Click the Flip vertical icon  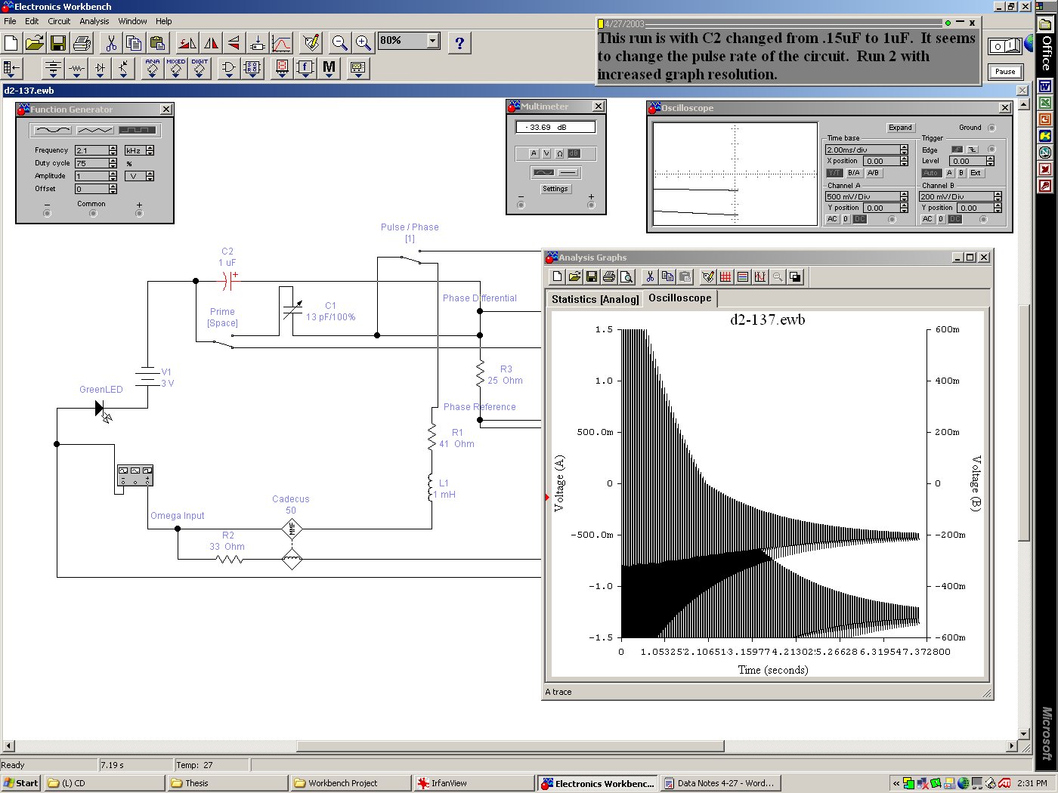pos(234,42)
